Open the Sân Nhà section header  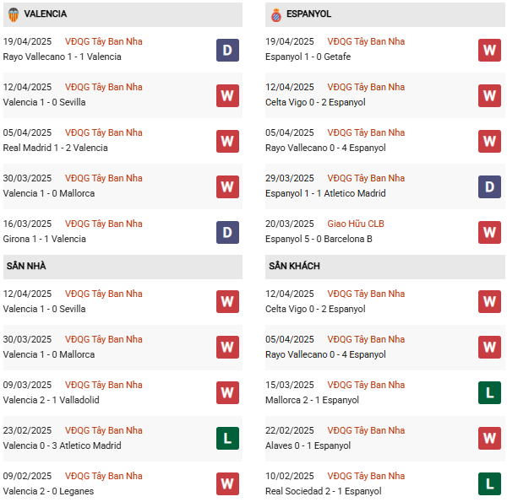click(26, 266)
